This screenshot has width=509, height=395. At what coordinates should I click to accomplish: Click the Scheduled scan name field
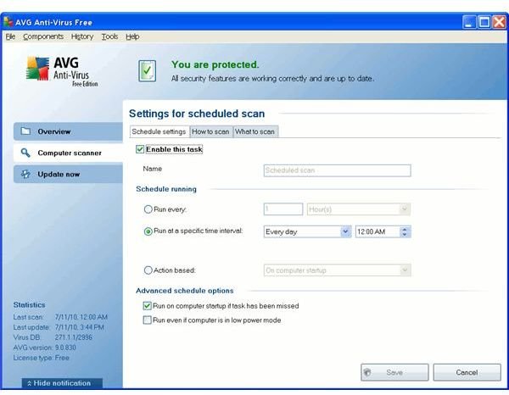pos(338,170)
